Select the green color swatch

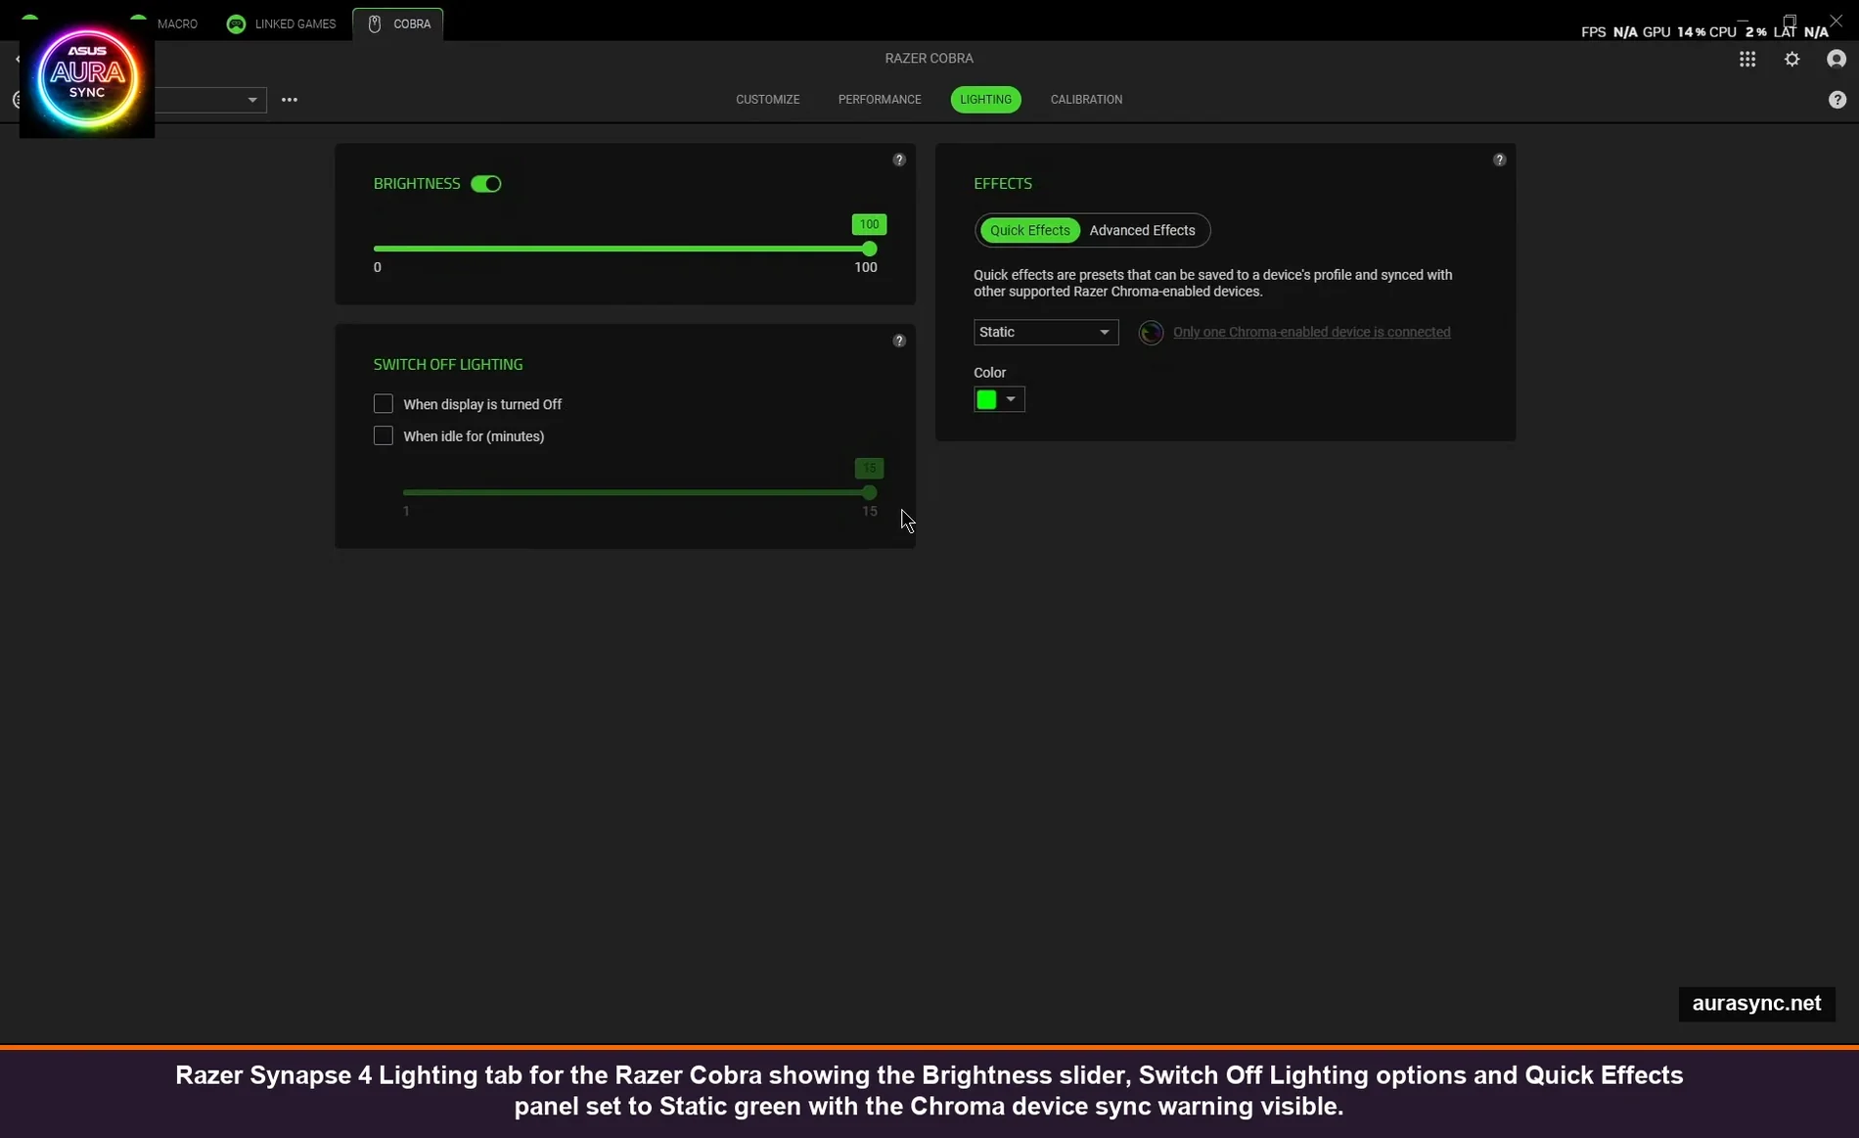click(x=986, y=399)
